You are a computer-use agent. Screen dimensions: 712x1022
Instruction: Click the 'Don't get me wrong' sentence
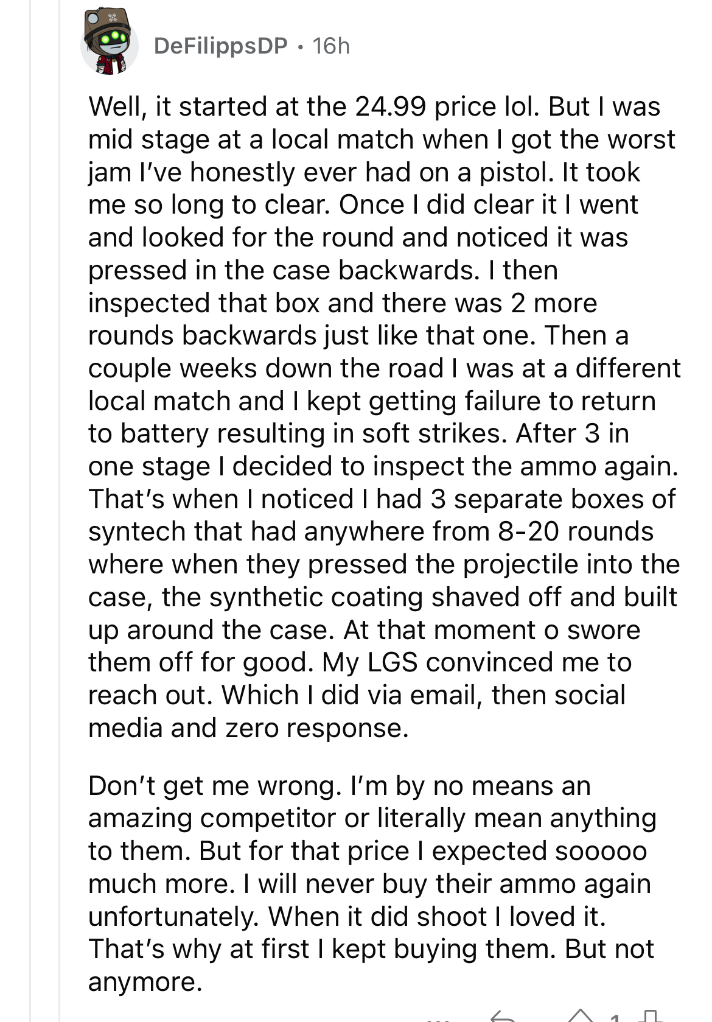(214, 786)
